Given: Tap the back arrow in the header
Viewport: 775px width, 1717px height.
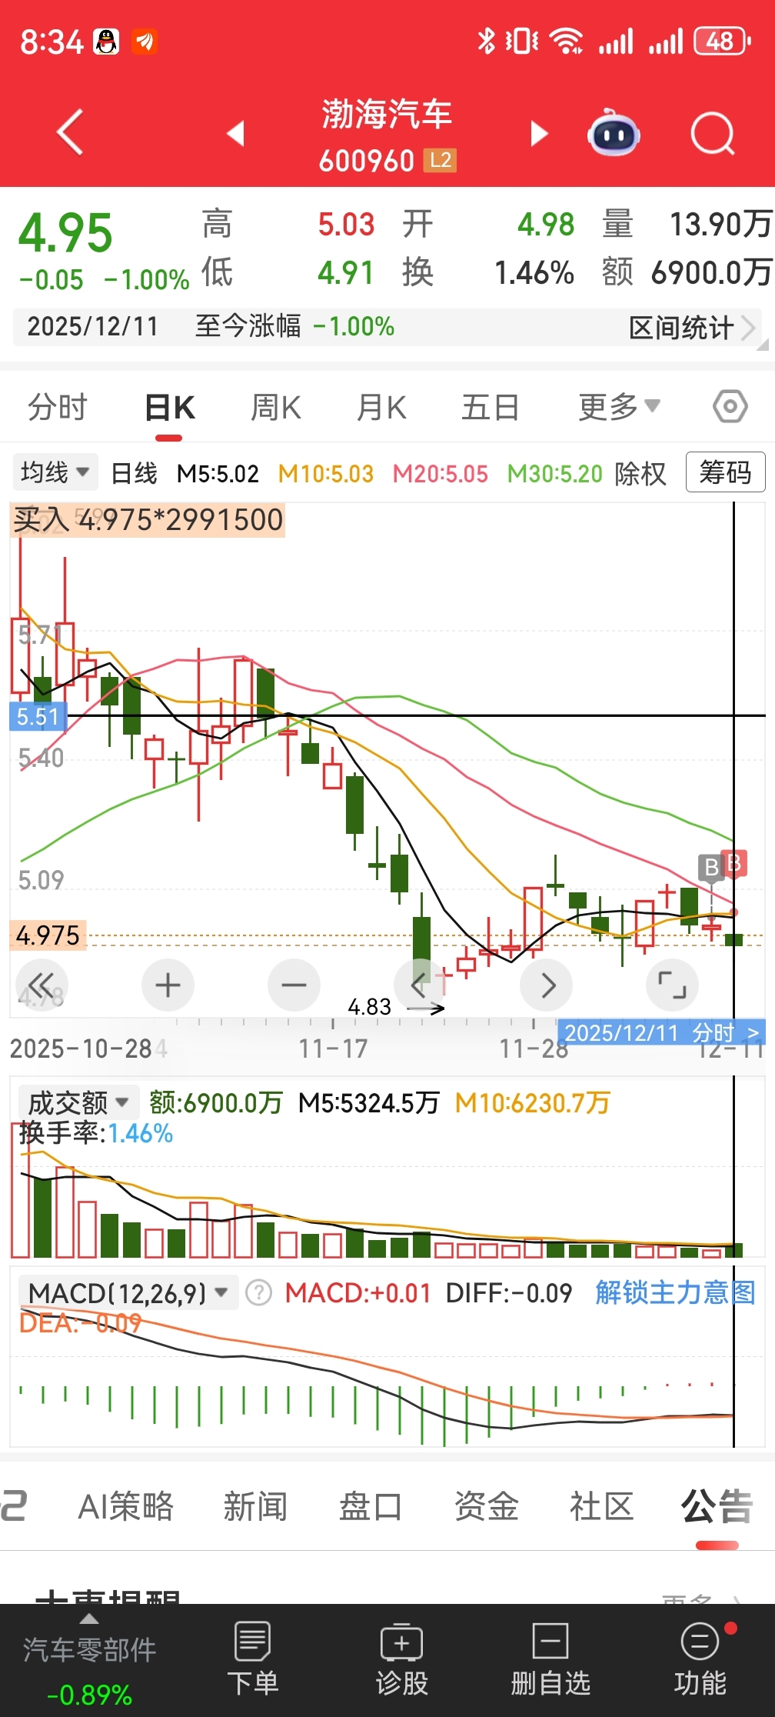Looking at the screenshot, I should pos(70,132).
